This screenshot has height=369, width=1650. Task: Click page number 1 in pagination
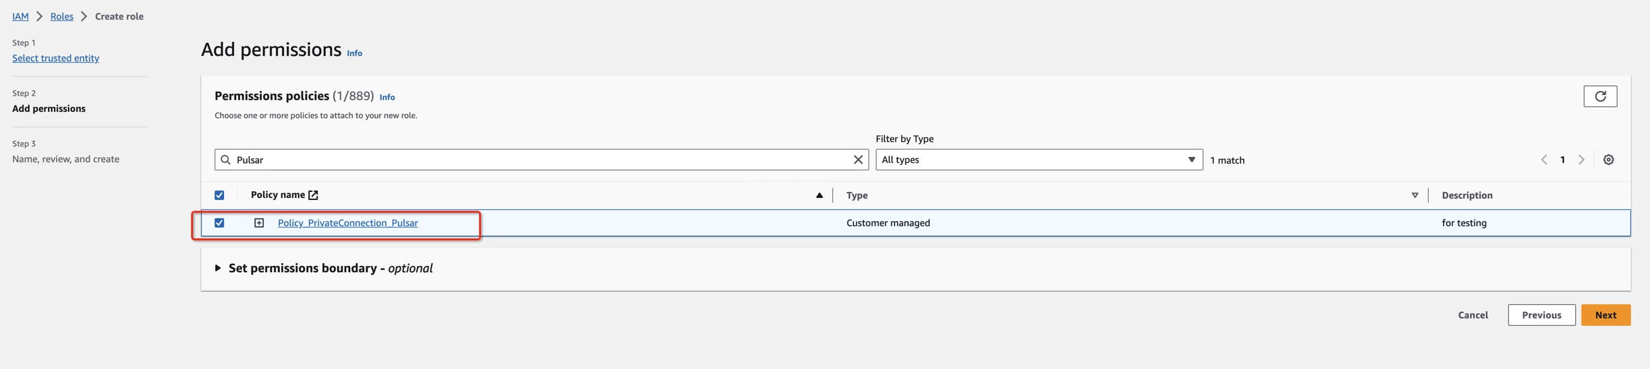click(x=1562, y=160)
